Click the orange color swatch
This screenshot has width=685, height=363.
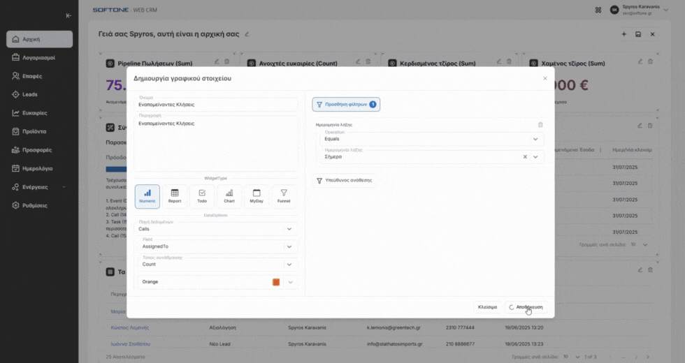(275, 282)
